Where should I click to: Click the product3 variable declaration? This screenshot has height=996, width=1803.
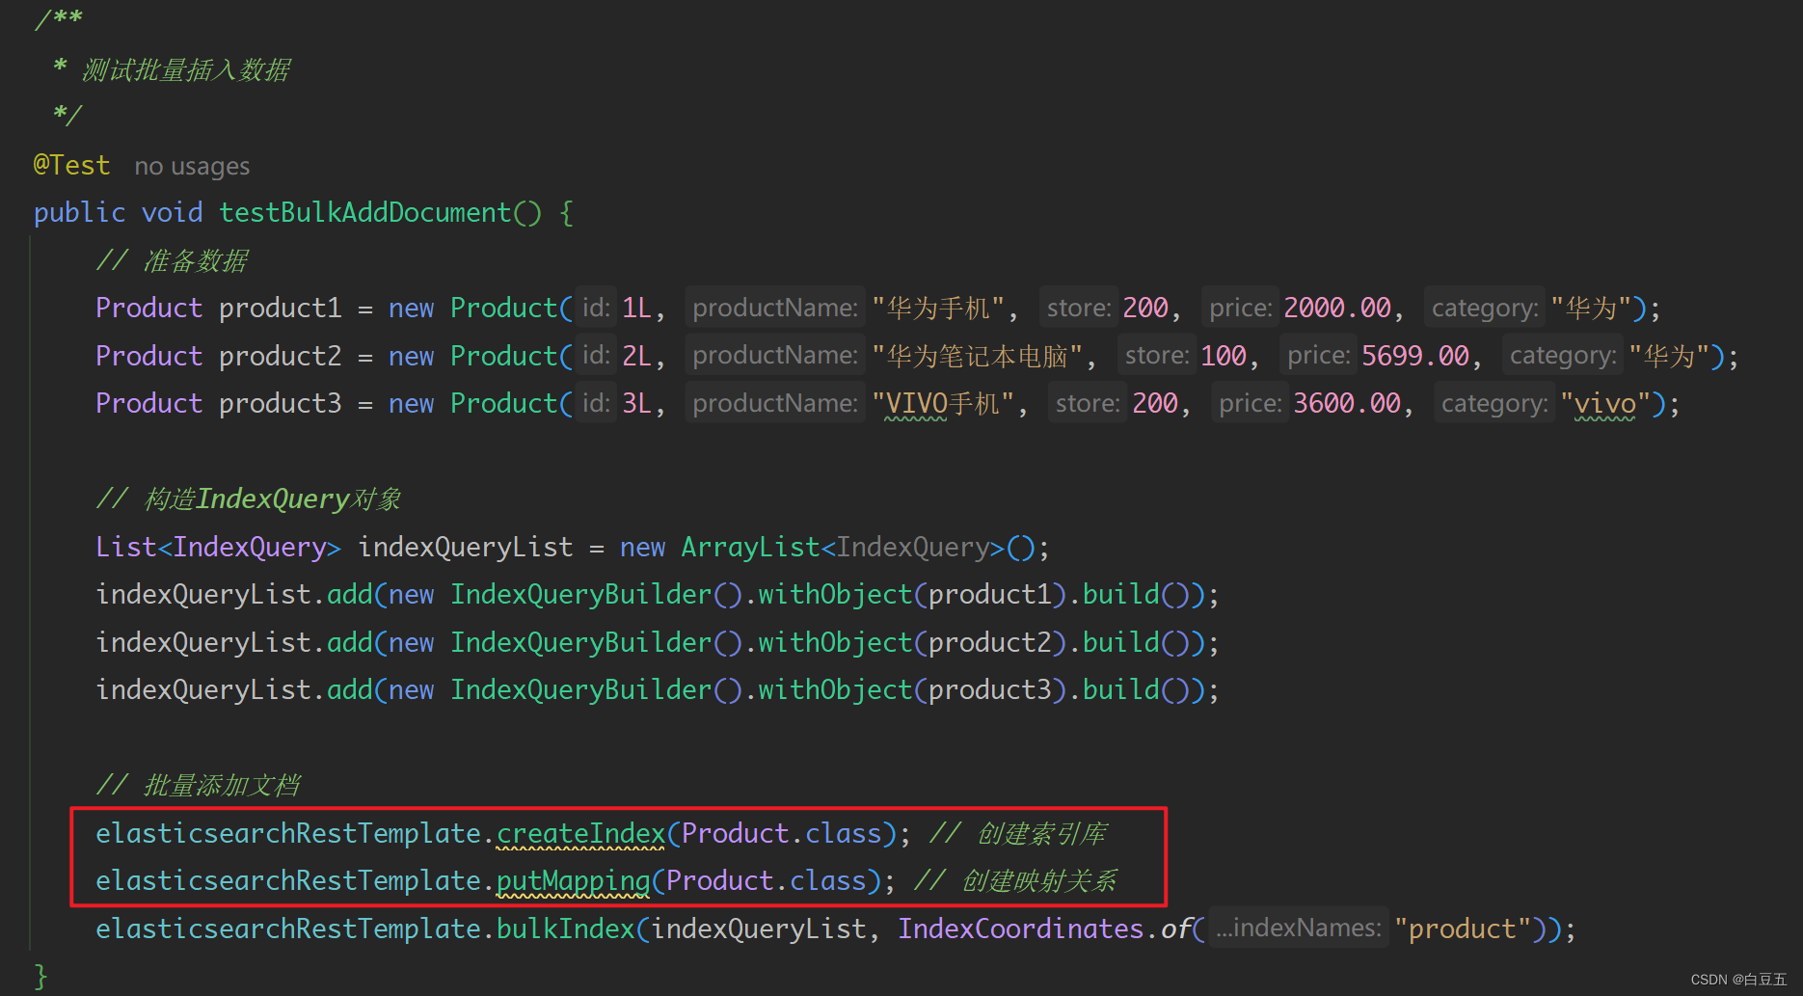tap(280, 403)
